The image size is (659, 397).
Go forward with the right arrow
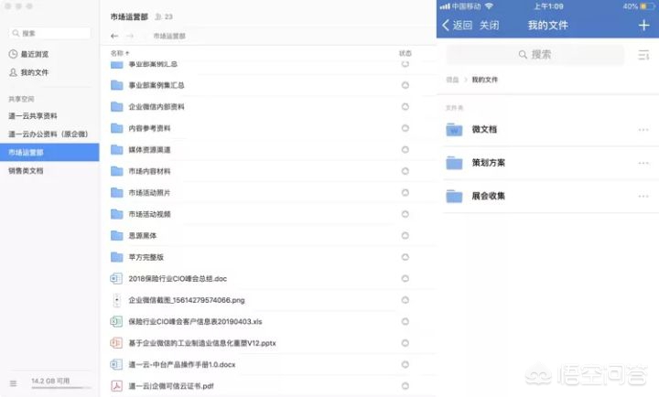(130, 36)
